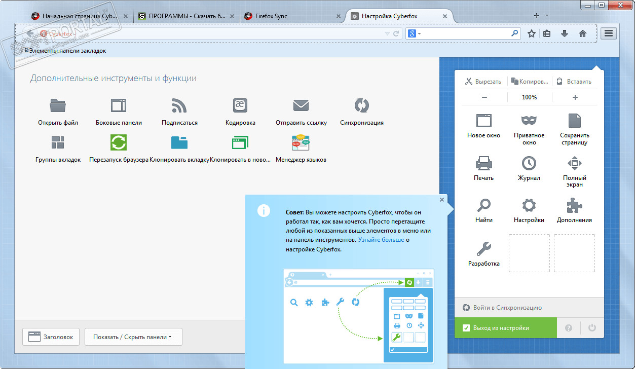The width and height of the screenshot is (635, 369).
Task: Click Exit customization (Выход из настройки)
Action: click(506, 328)
